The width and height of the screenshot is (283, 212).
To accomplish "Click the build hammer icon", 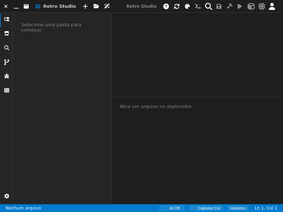I will (x=230, y=6).
